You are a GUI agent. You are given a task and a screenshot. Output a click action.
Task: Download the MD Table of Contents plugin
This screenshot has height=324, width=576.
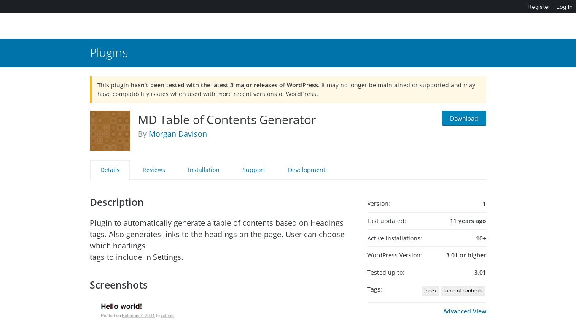464,118
